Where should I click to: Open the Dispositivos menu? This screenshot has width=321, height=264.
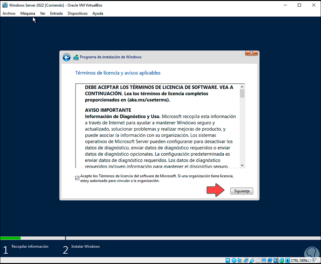click(x=77, y=14)
